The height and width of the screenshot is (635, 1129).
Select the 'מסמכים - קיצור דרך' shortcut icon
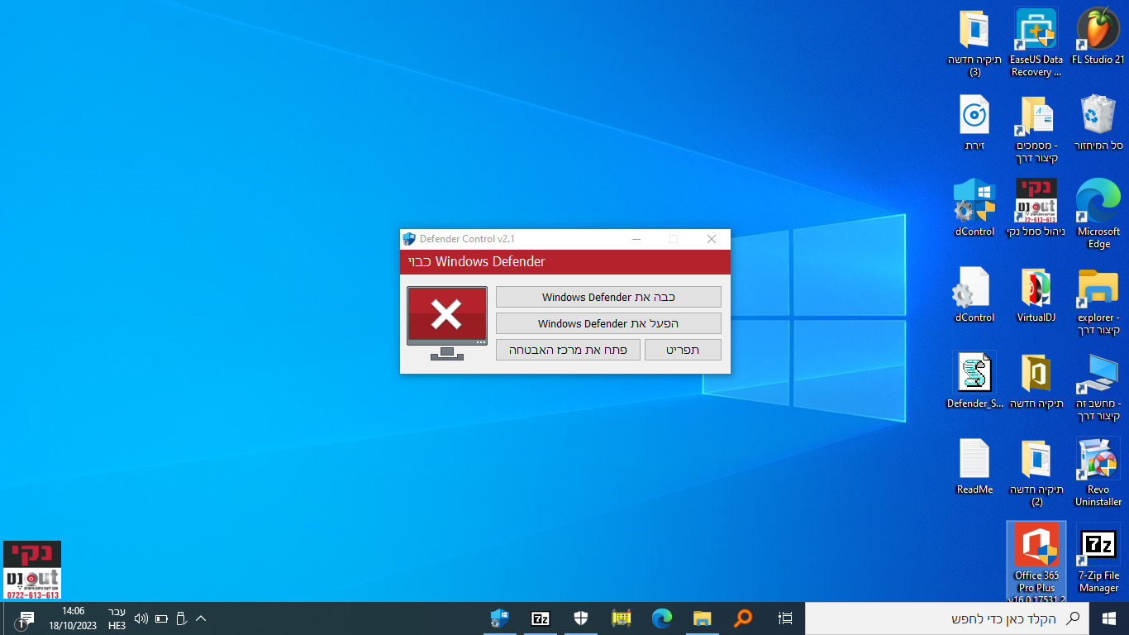tap(1036, 129)
